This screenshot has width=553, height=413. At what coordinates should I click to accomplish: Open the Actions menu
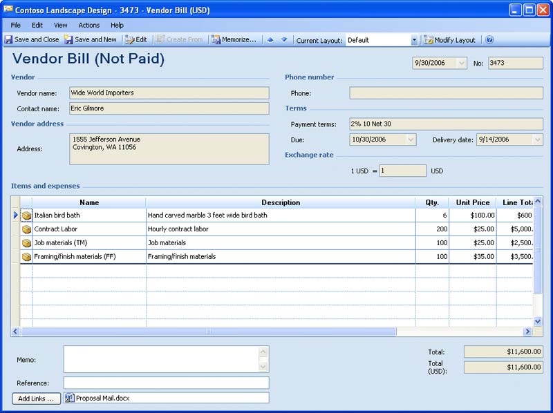[88, 25]
